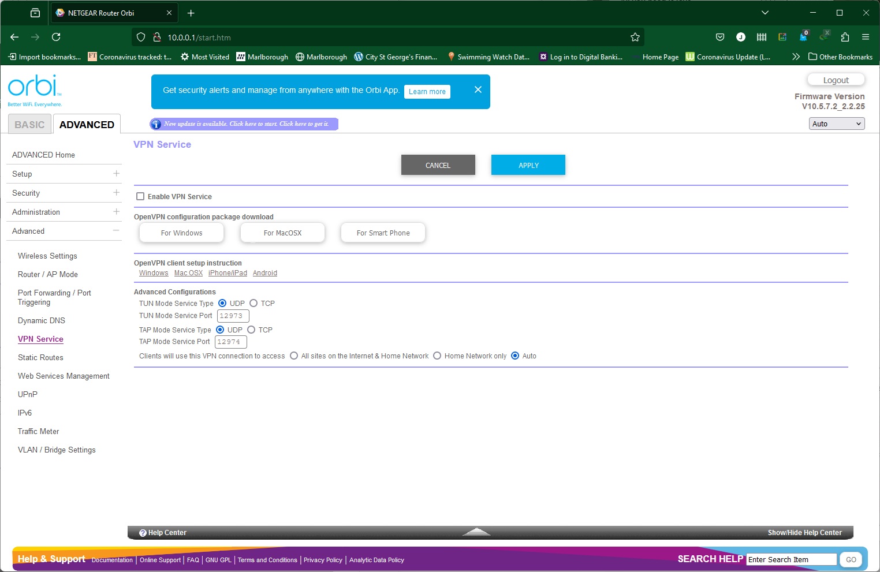The width and height of the screenshot is (880, 572).
Task: Click the TAP Mode Service Port field
Action: [x=231, y=342]
